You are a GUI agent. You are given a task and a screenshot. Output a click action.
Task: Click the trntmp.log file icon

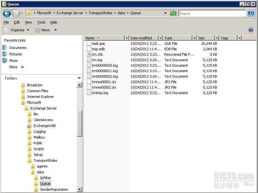coord(89,93)
